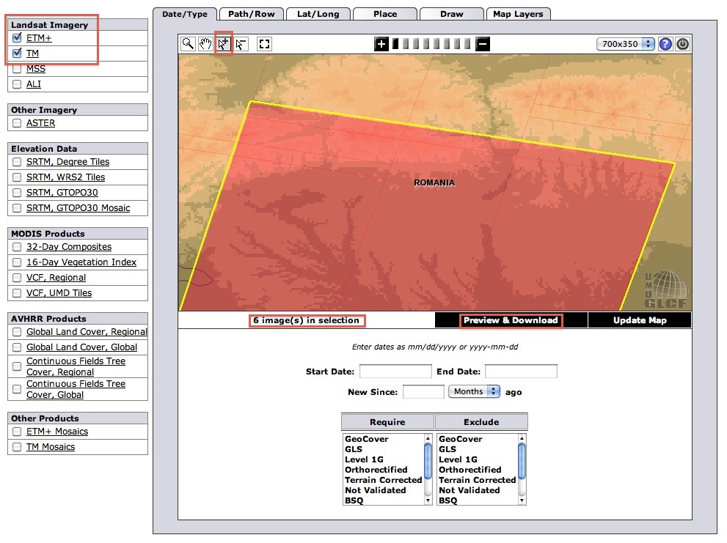
Task: Click the full extent frame icon
Action: pos(264,44)
